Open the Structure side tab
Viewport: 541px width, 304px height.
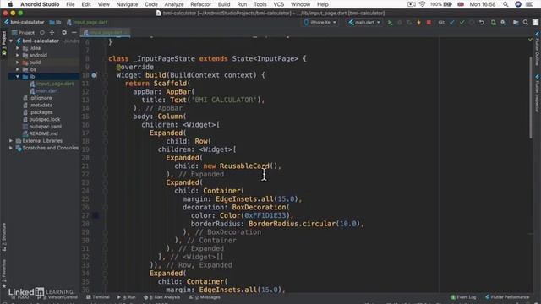coord(3,236)
